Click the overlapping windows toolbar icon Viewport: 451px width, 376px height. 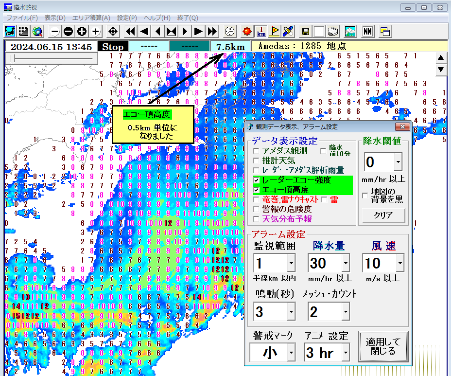tap(385, 32)
